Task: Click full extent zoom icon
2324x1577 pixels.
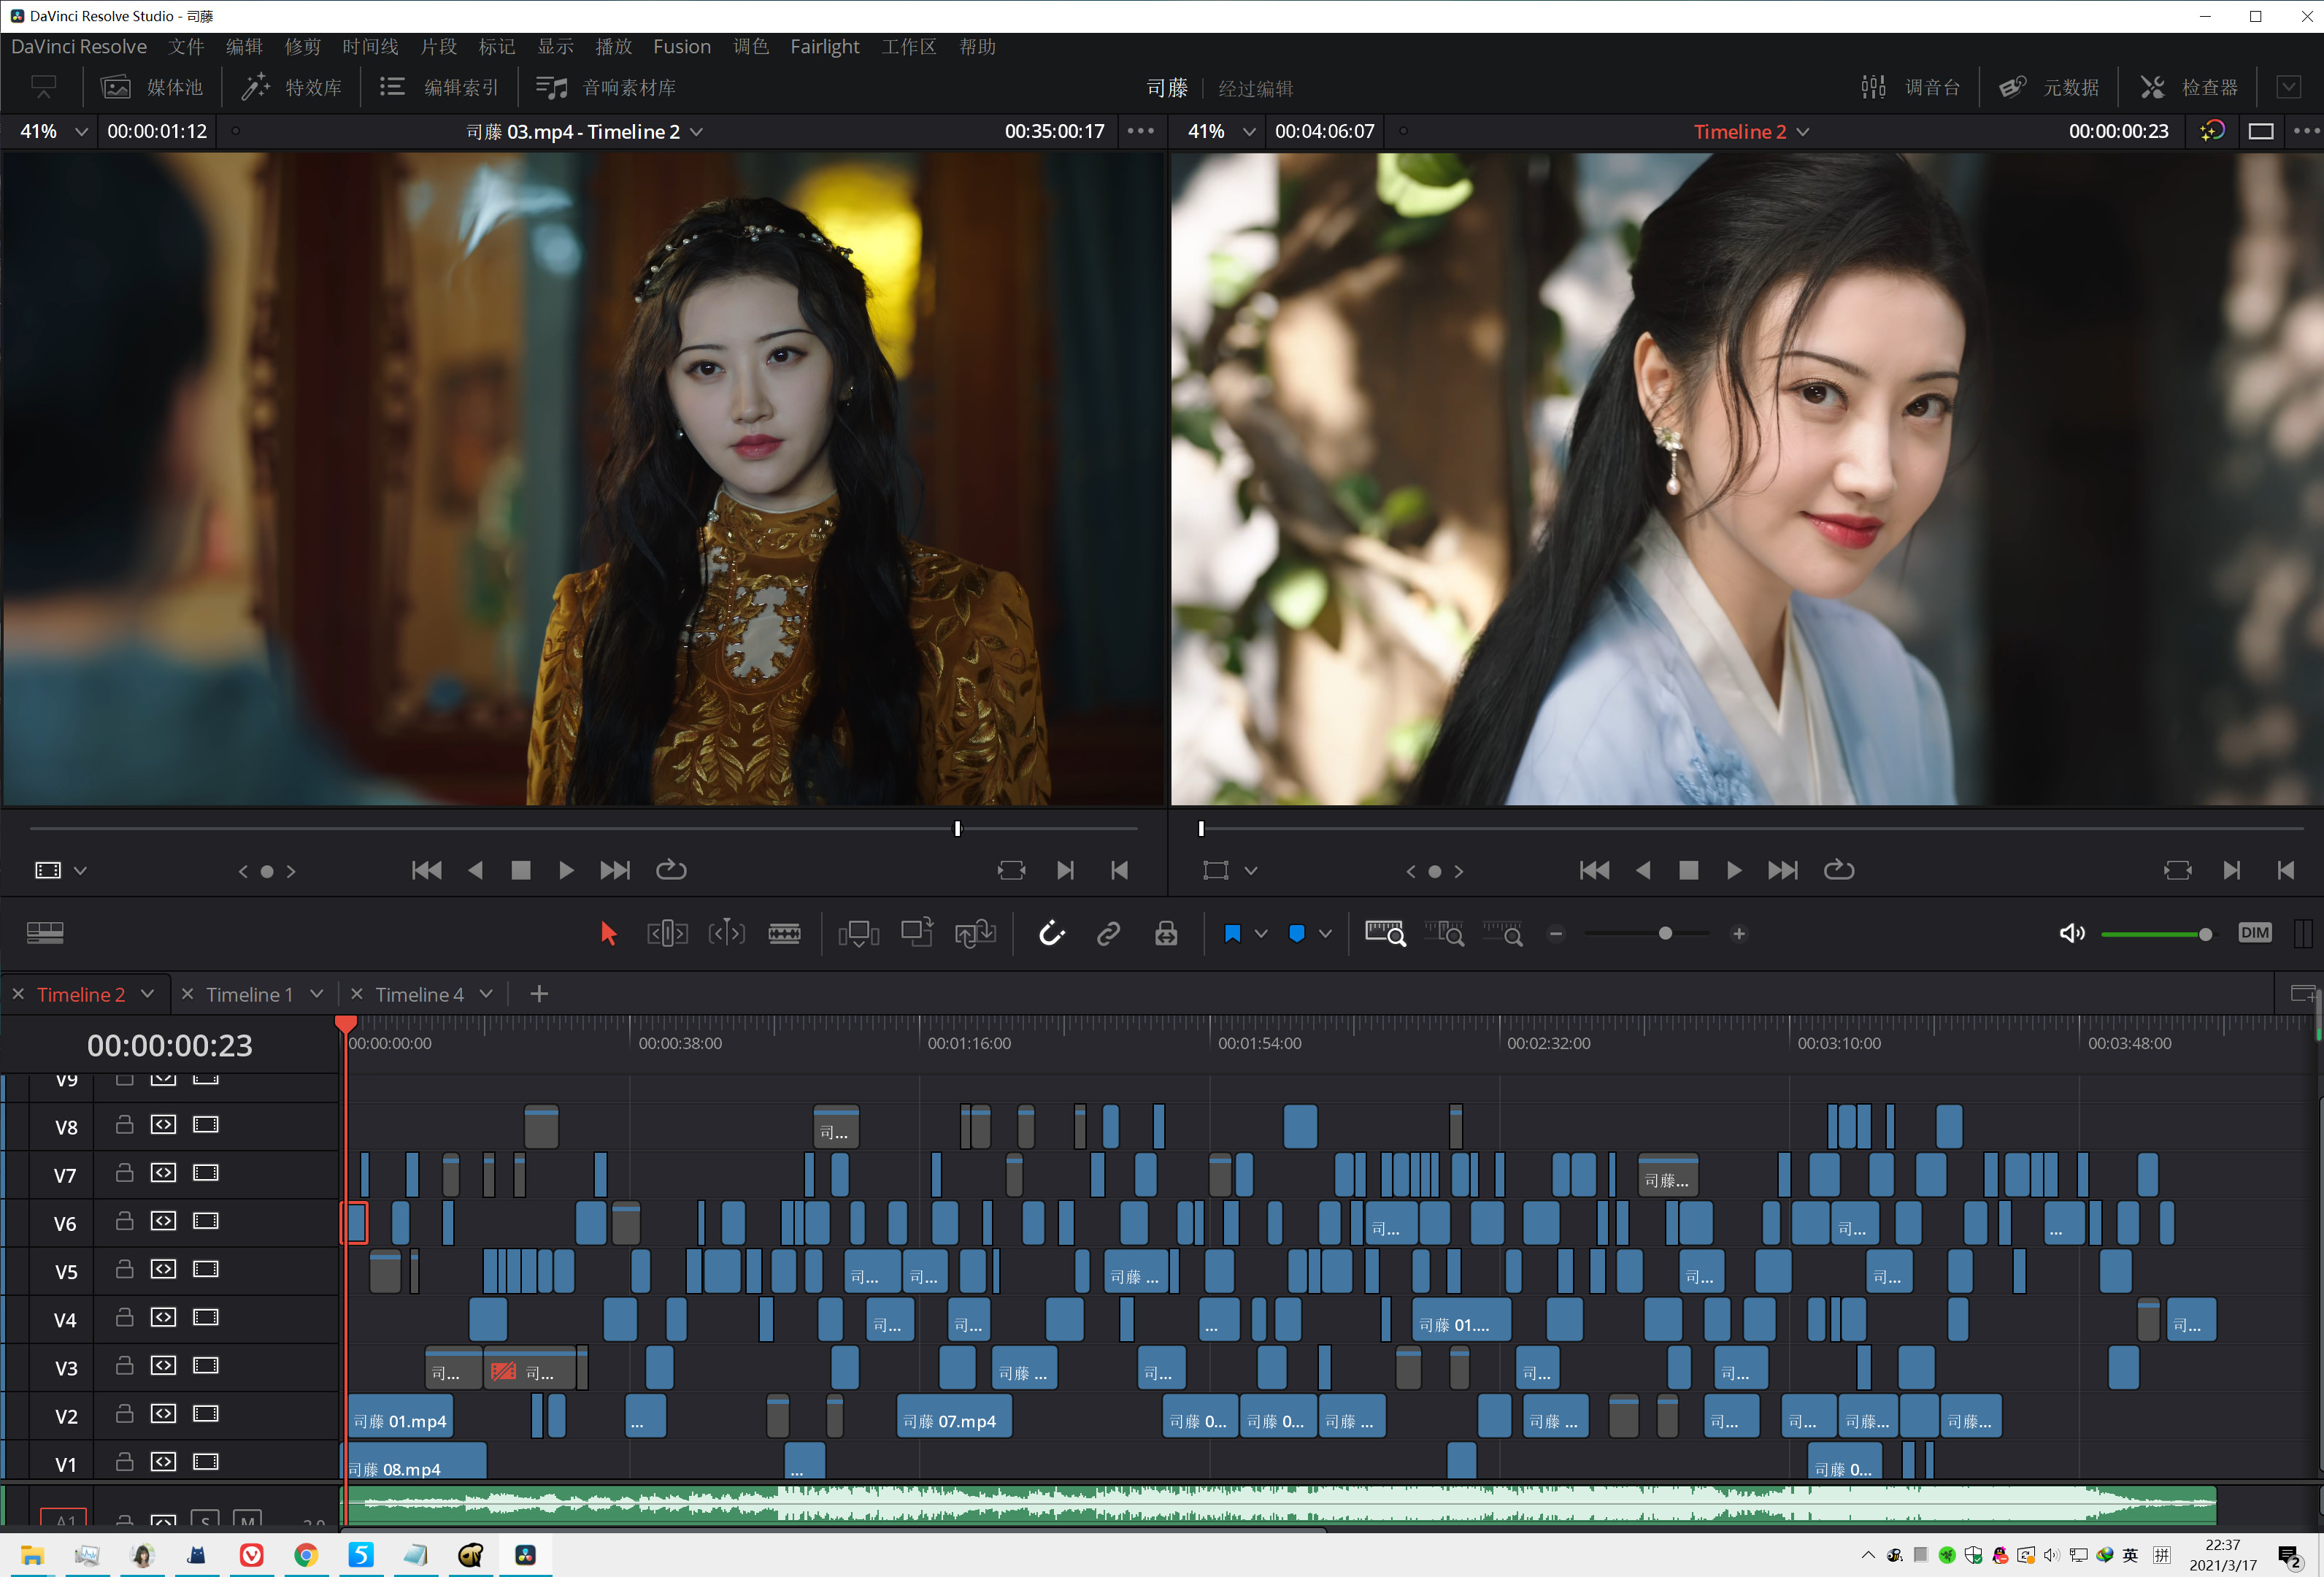Action: tap(1385, 933)
